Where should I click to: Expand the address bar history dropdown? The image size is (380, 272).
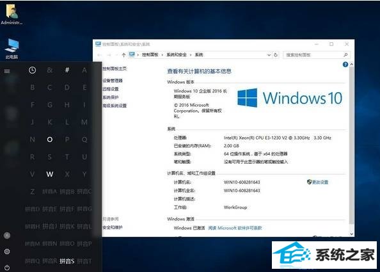click(269, 55)
